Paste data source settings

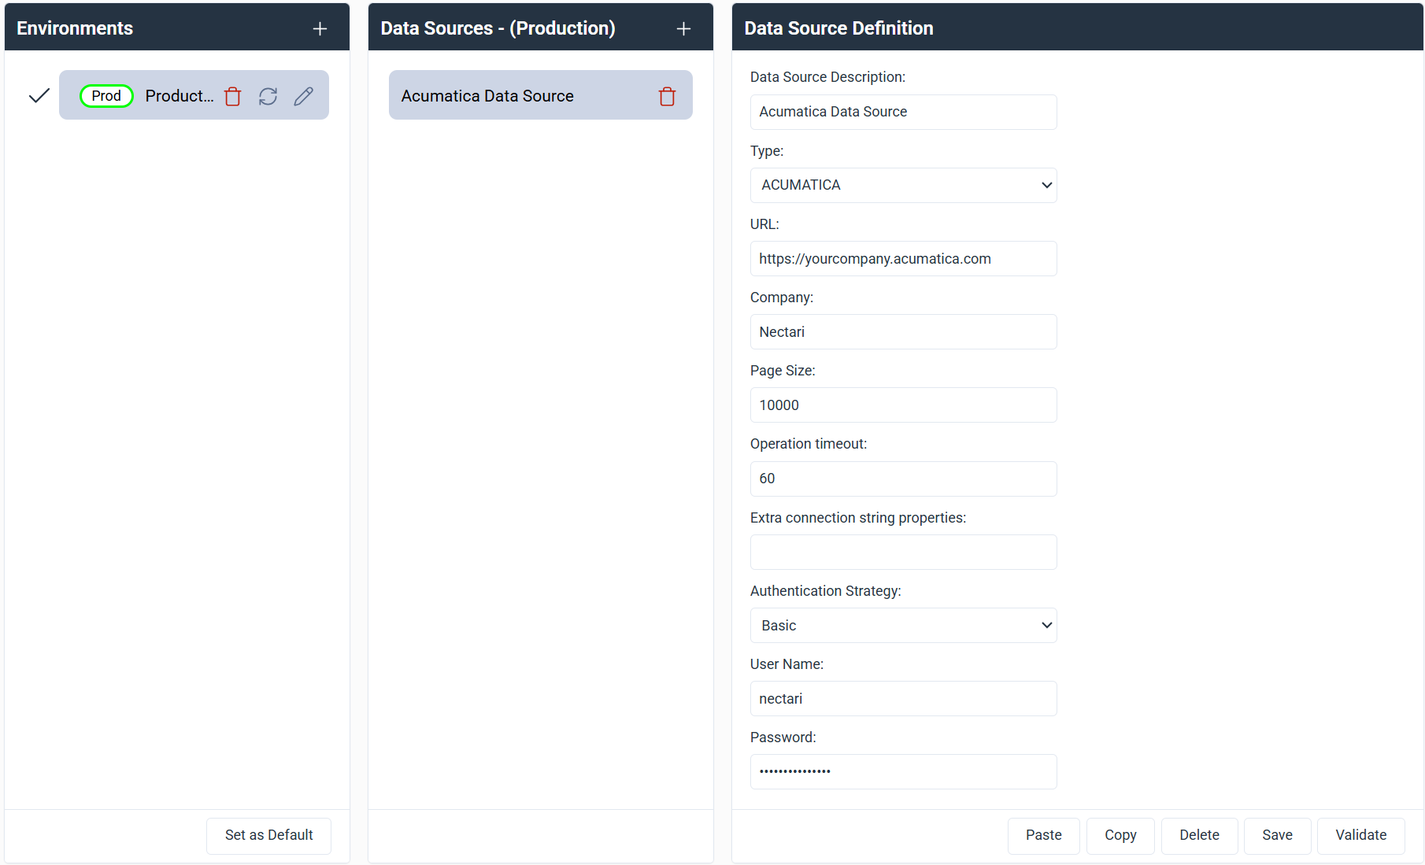click(1043, 835)
